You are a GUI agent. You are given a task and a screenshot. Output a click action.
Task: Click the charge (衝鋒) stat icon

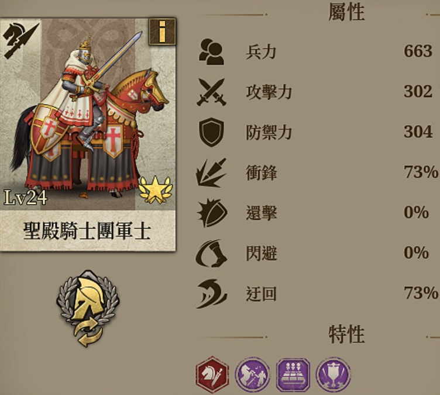[x=211, y=172]
